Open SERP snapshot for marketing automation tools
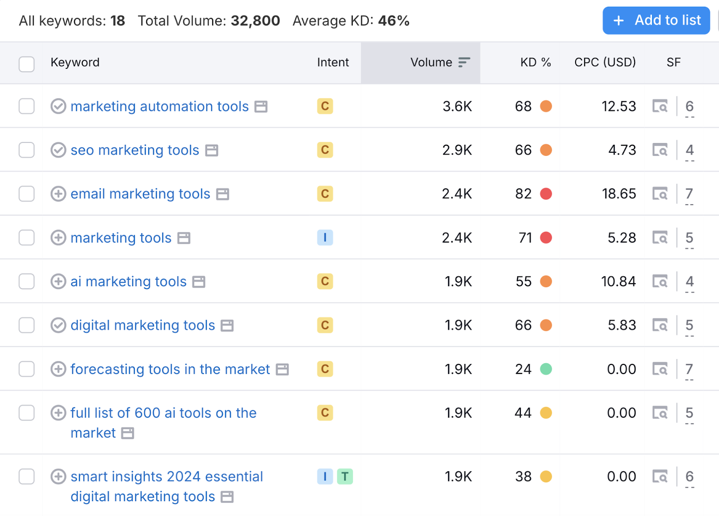The image size is (719, 516). [x=659, y=106]
